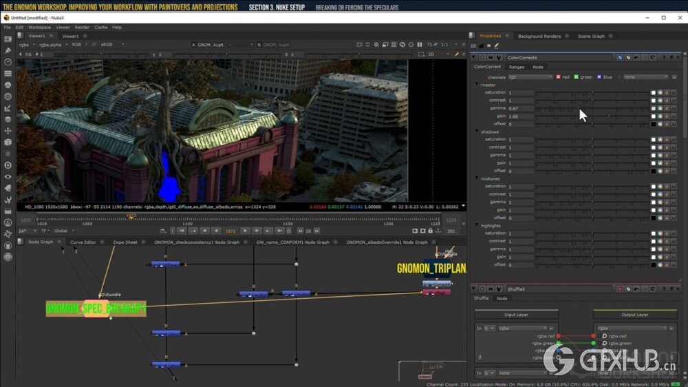Open the Background Renders tab
Viewport: 688px width, 387px height.
click(x=539, y=36)
